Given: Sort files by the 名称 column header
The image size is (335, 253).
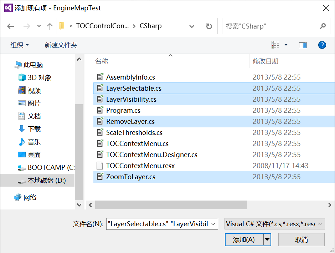Looking at the screenshot, I should [x=102, y=61].
